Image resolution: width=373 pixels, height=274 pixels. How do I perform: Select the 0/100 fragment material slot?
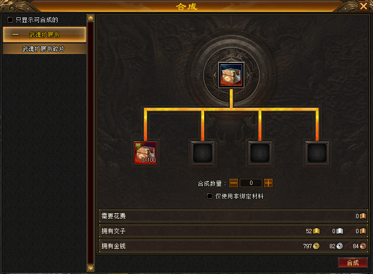tap(145, 153)
